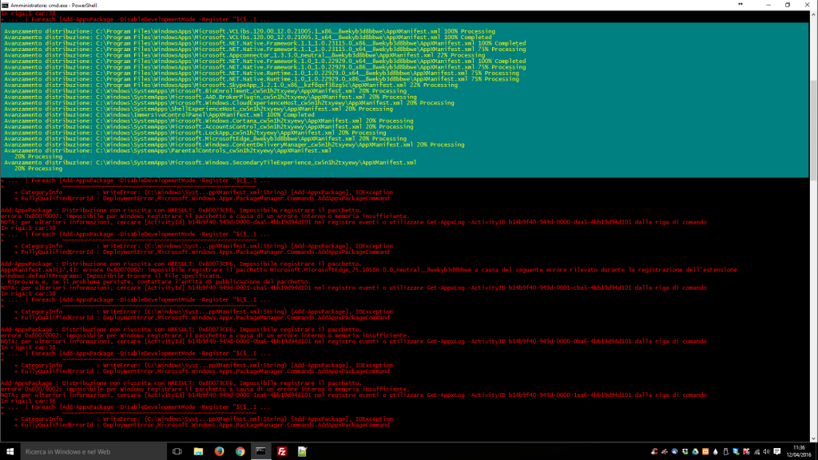Launch File Explorer from the taskbar

pos(199,451)
